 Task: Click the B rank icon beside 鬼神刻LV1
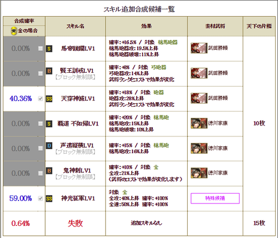click(49, 170)
